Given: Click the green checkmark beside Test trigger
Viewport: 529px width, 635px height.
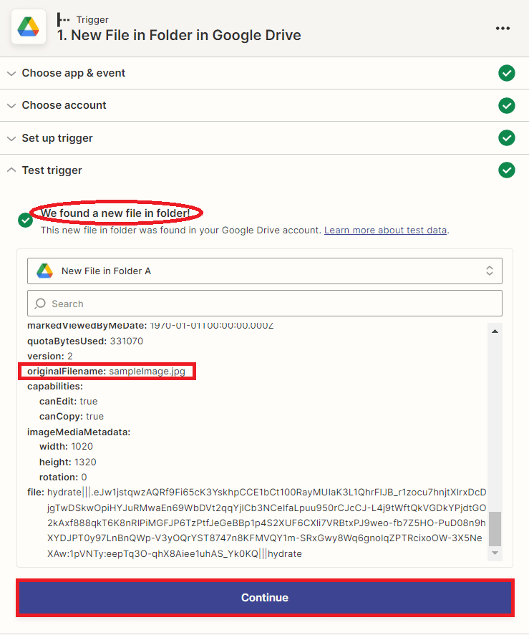Looking at the screenshot, I should [507, 170].
